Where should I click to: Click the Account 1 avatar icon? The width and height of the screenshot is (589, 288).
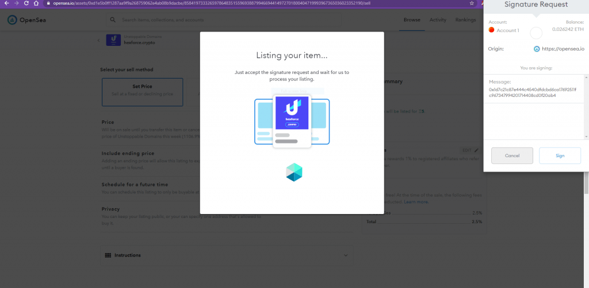[491, 30]
